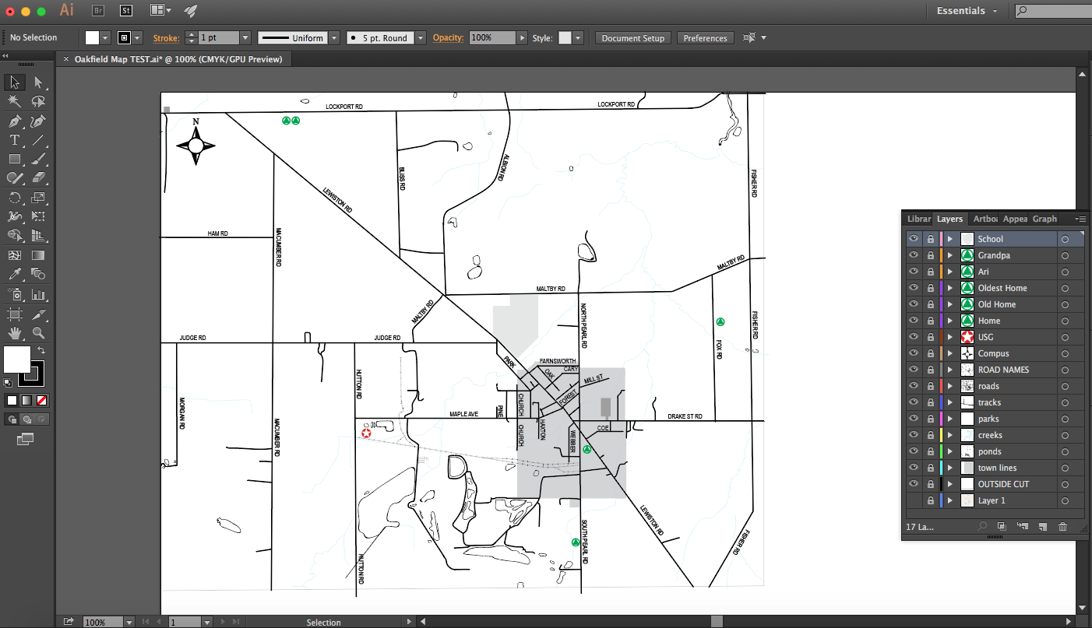This screenshot has height=628, width=1092.
Task: Show the hidden Layer 1 visibility box
Action: point(914,500)
